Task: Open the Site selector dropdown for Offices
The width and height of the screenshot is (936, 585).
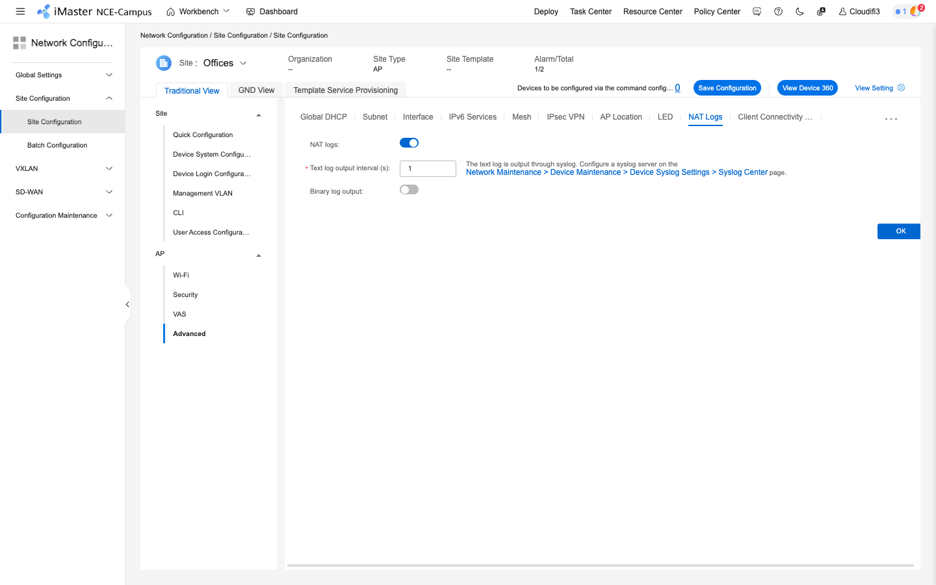Action: coord(243,62)
